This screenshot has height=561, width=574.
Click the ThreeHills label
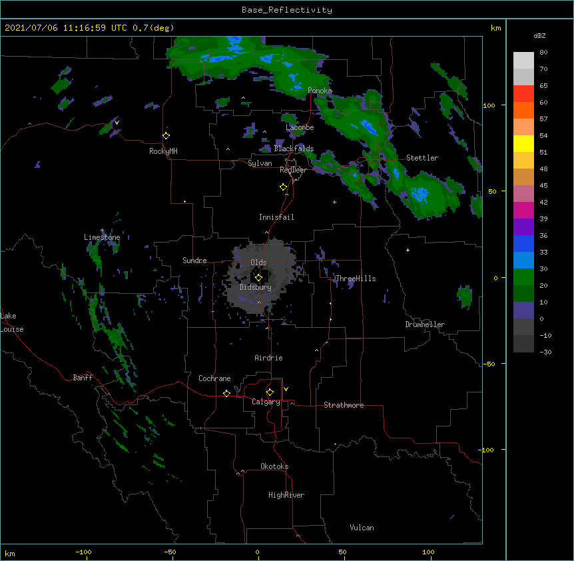pyautogui.click(x=356, y=279)
